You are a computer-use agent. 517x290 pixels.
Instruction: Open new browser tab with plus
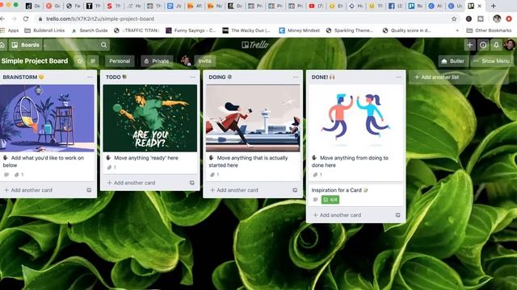coord(494,6)
